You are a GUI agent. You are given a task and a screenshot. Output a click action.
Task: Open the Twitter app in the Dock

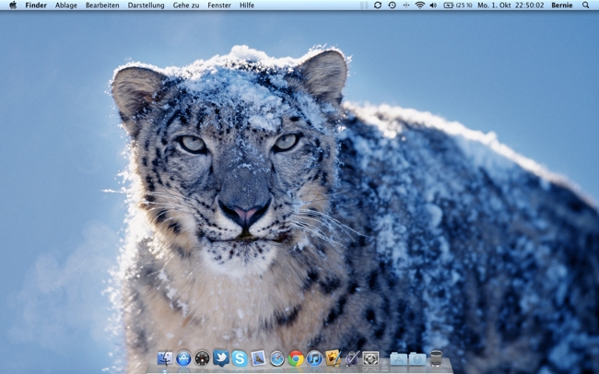221,358
